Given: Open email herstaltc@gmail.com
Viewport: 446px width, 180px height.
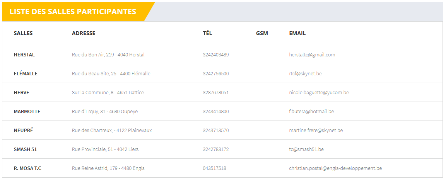Looking at the screenshot, I should [312, 55].
